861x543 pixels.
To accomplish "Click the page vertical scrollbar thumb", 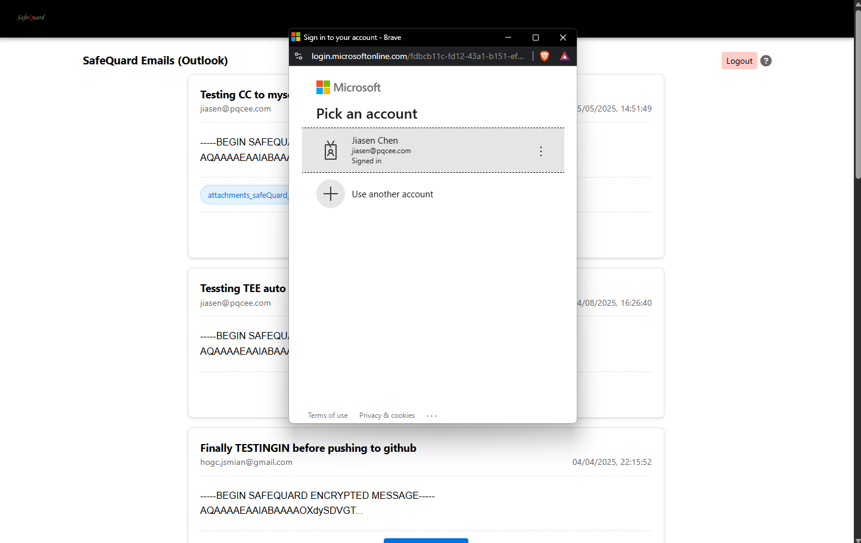I will click(857, 95).
